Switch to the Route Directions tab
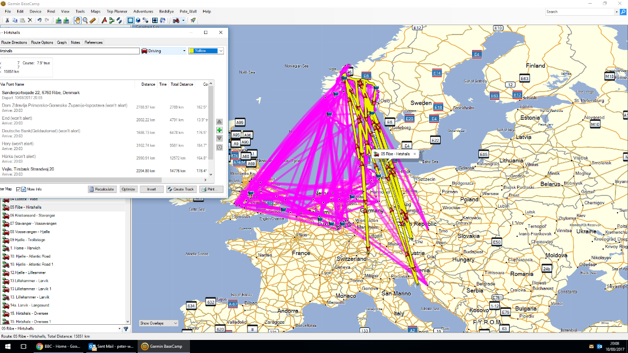The image size is (628, 353). (x=14, y=42)
